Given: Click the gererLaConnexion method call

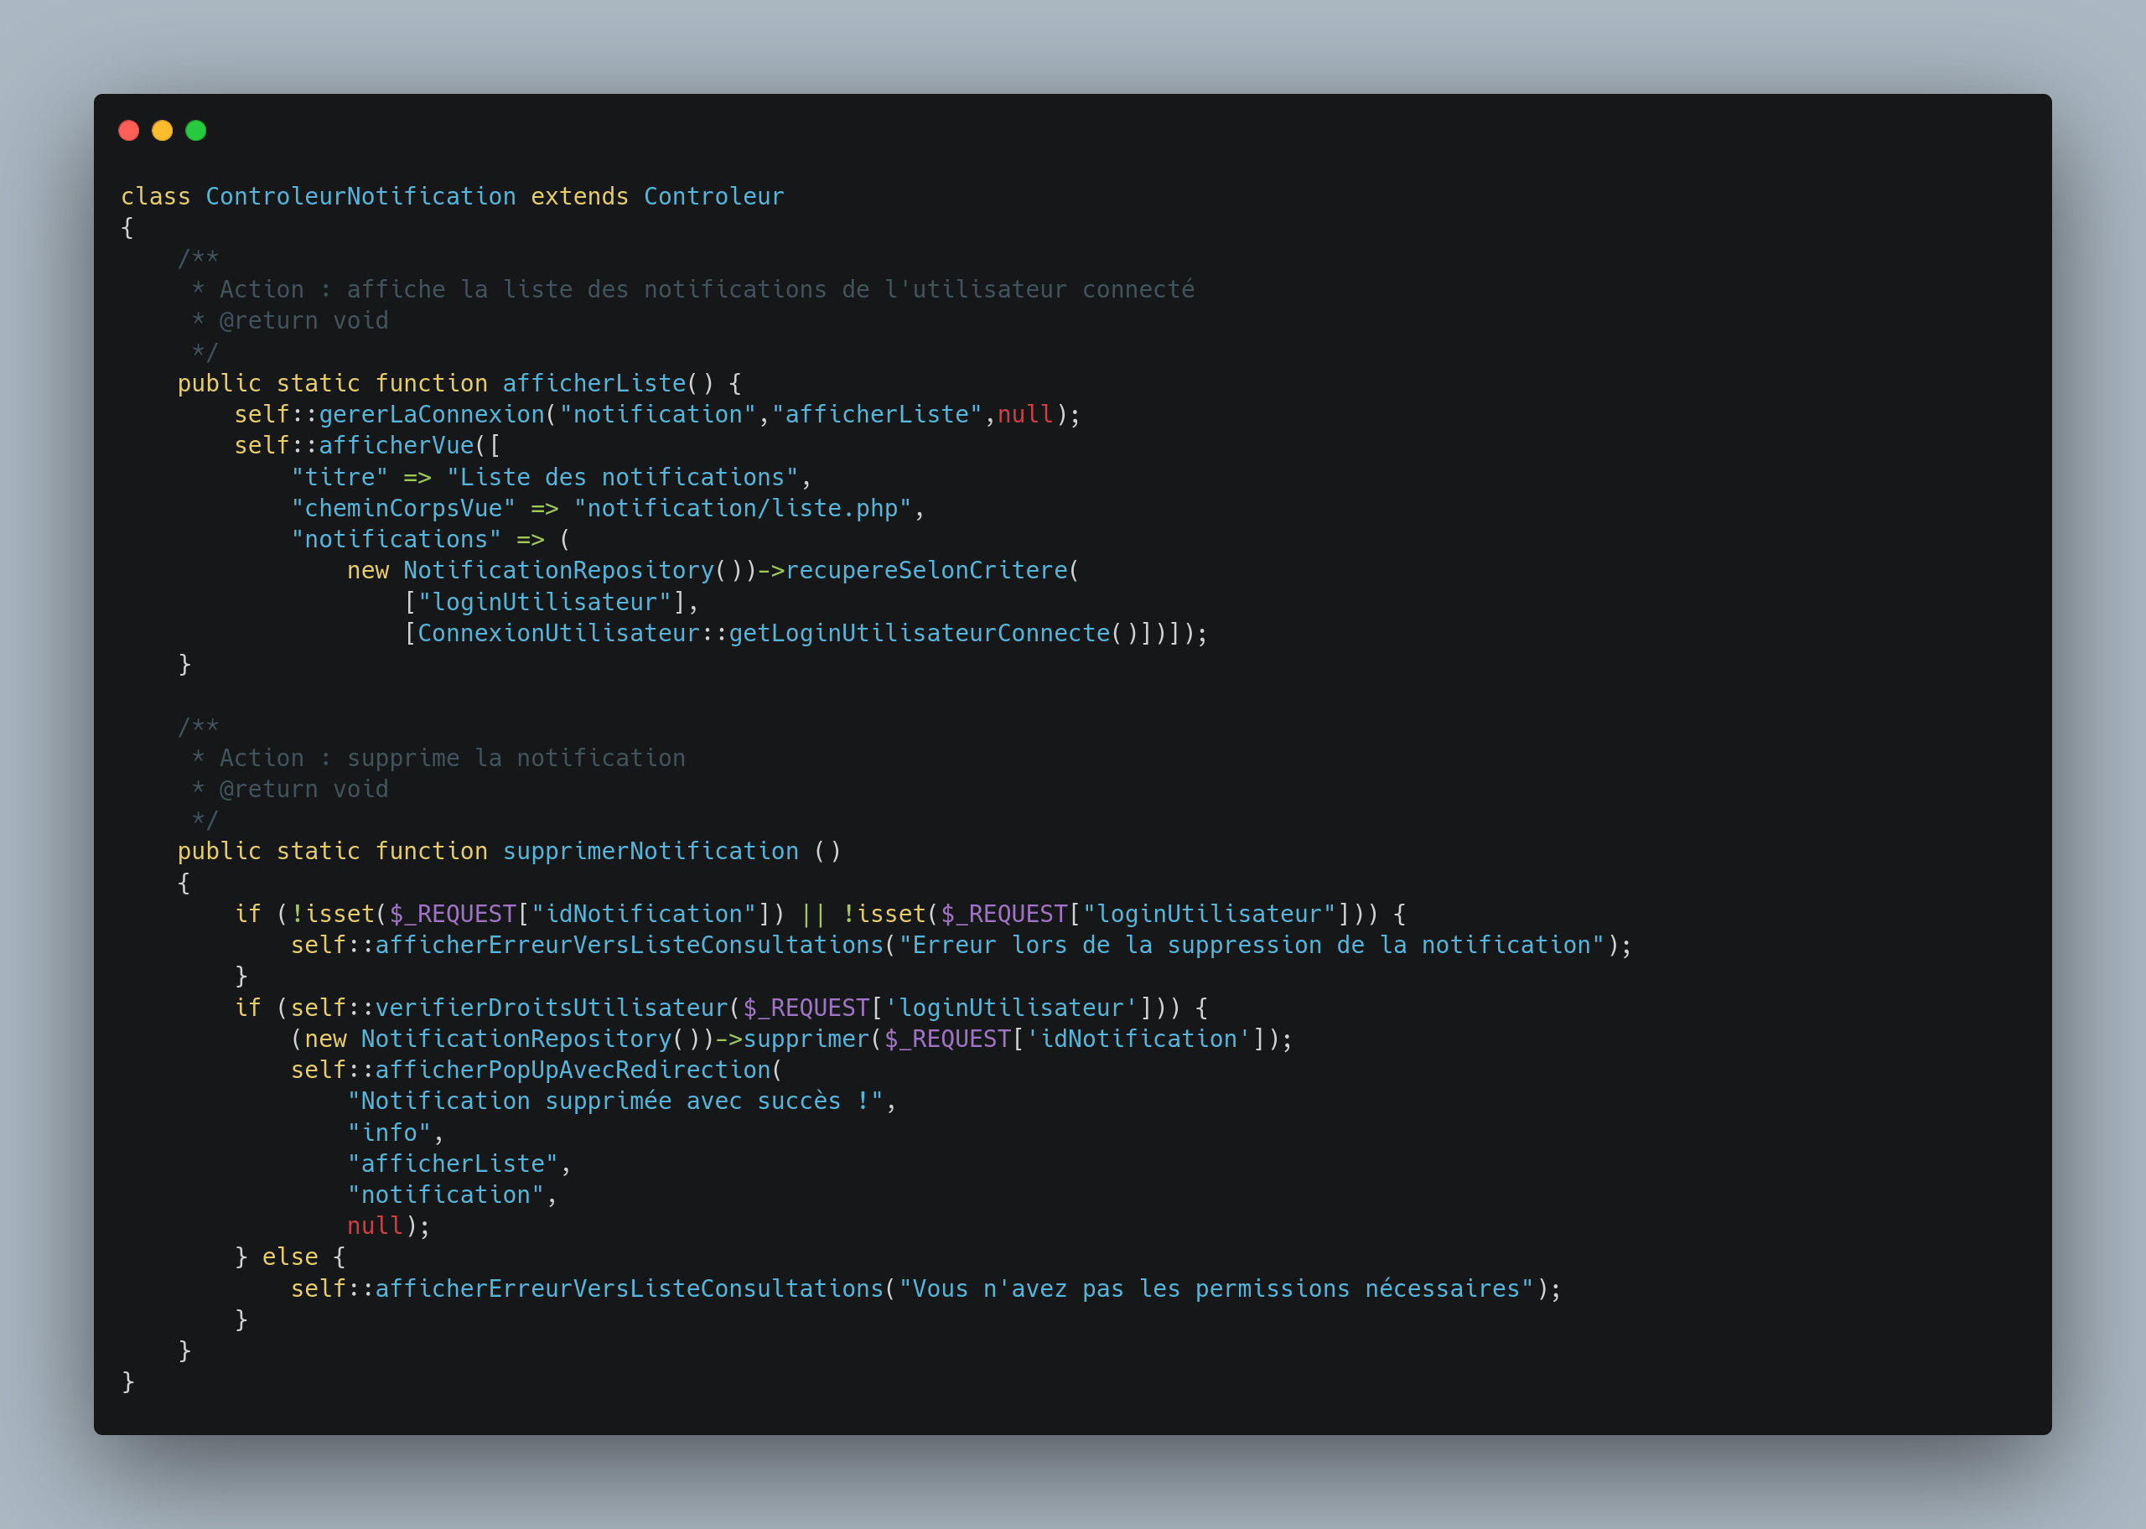Looking at the screenshot, I should 432,414.
